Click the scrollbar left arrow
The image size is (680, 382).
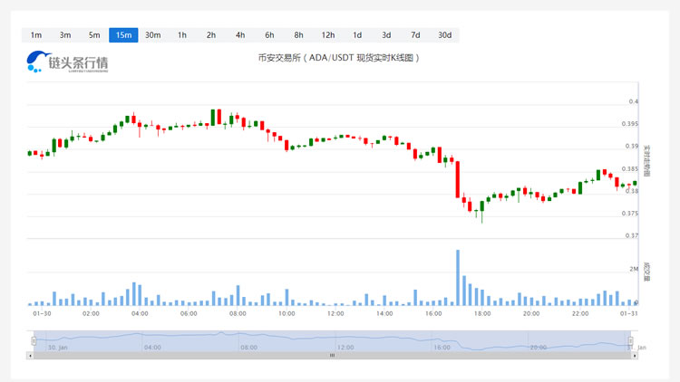[x=30, y=356]
